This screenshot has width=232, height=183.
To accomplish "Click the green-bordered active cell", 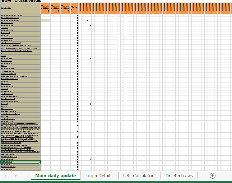I will 20,162.
